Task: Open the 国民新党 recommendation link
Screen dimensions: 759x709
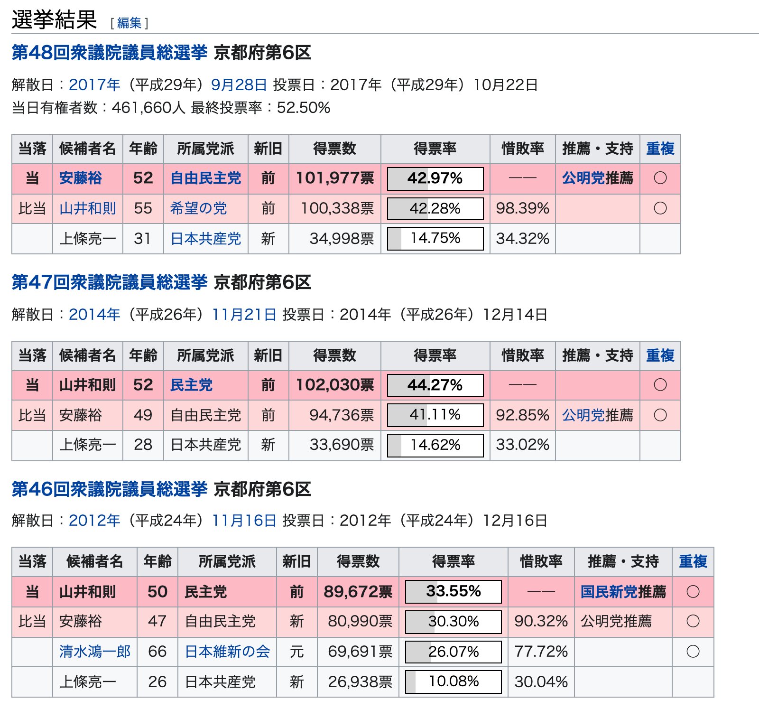Action: click(609, 592)
